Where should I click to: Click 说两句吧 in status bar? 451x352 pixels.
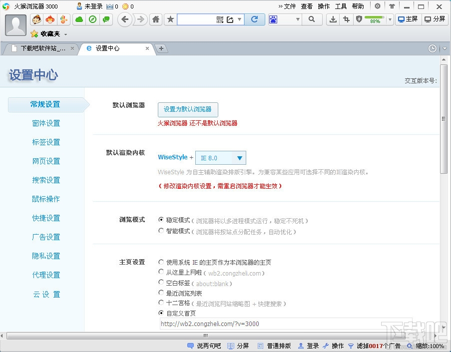204,346
